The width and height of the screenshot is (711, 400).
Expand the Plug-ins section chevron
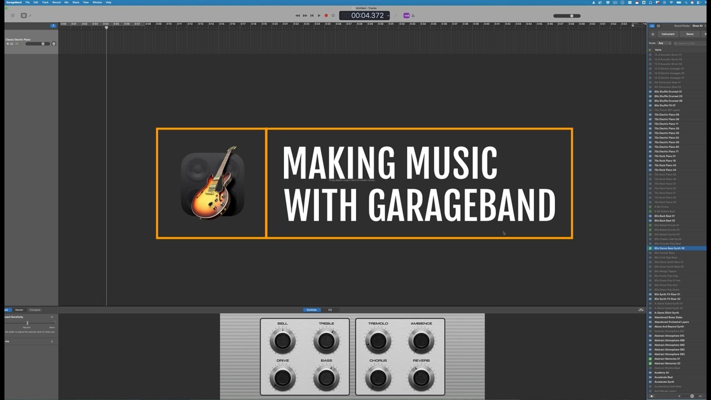[52, 342]
